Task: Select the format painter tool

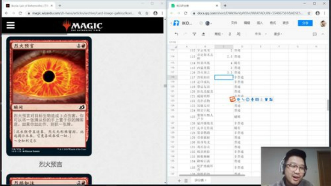Action: (x=194, y=34)
